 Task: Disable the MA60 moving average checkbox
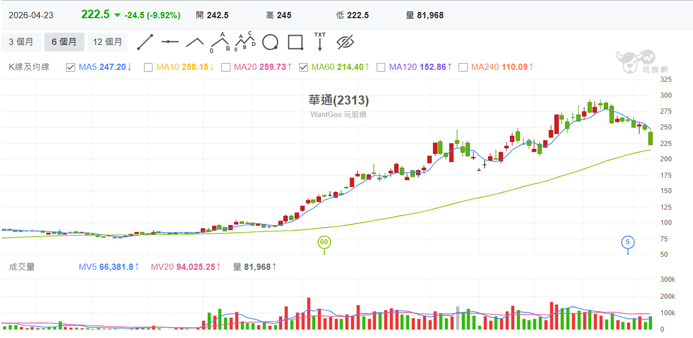coord(303,67)
